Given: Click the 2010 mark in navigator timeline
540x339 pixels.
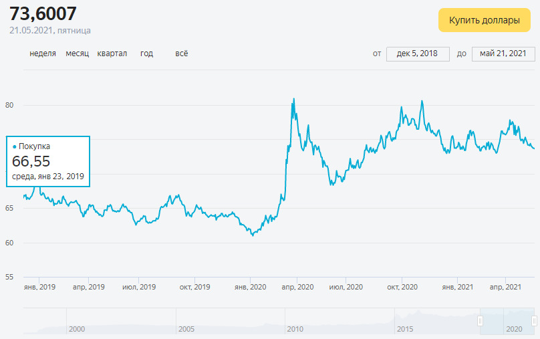Looking at the screenshot, I should click(x=295, y=330).
